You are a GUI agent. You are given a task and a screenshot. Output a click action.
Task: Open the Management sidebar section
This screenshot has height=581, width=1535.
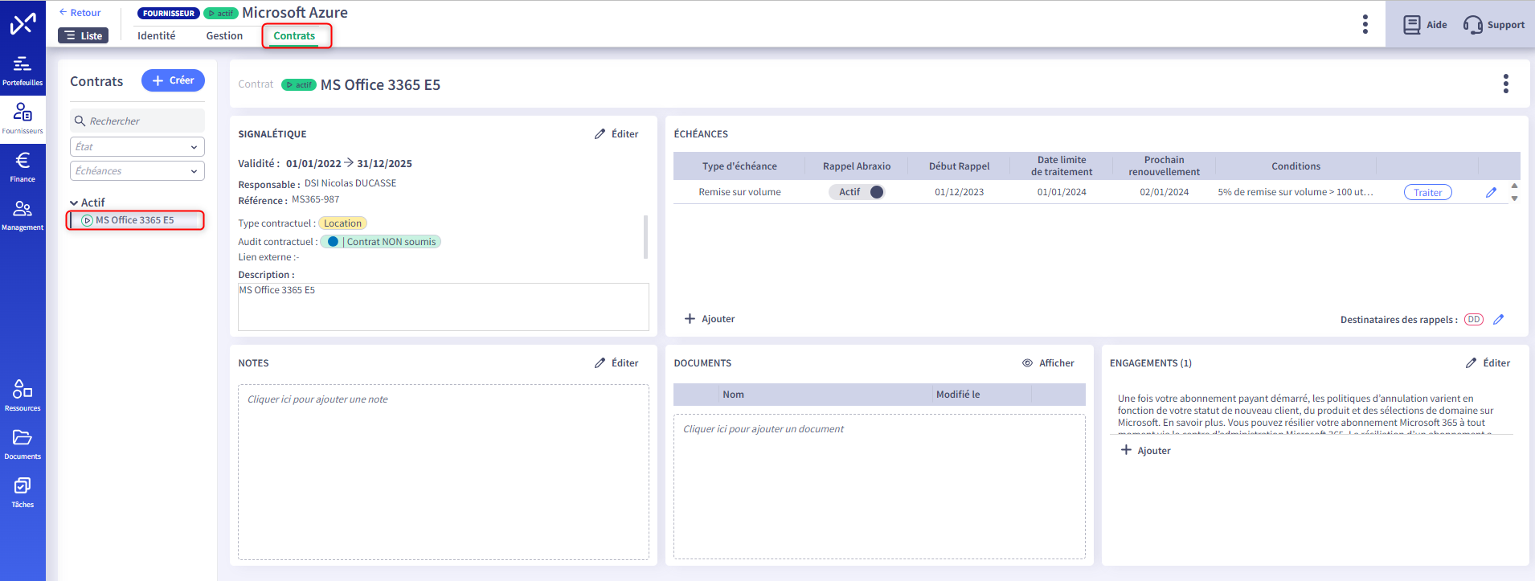click(x=23, y=215)
